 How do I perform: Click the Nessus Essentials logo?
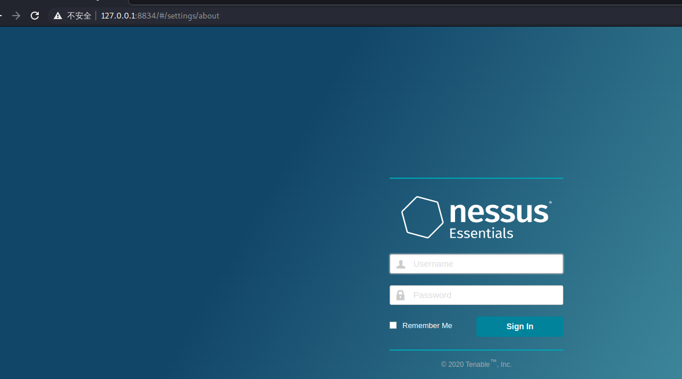476,218
